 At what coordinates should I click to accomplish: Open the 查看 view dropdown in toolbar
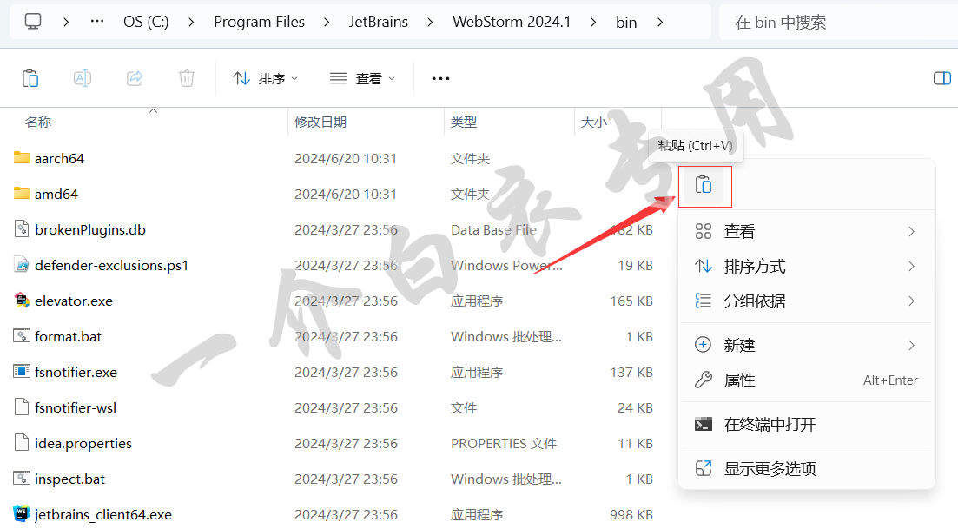point(362,78)
